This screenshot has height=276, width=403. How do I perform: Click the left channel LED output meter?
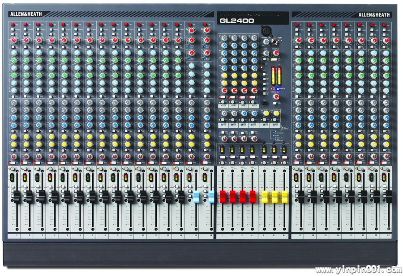click(272, 75)
